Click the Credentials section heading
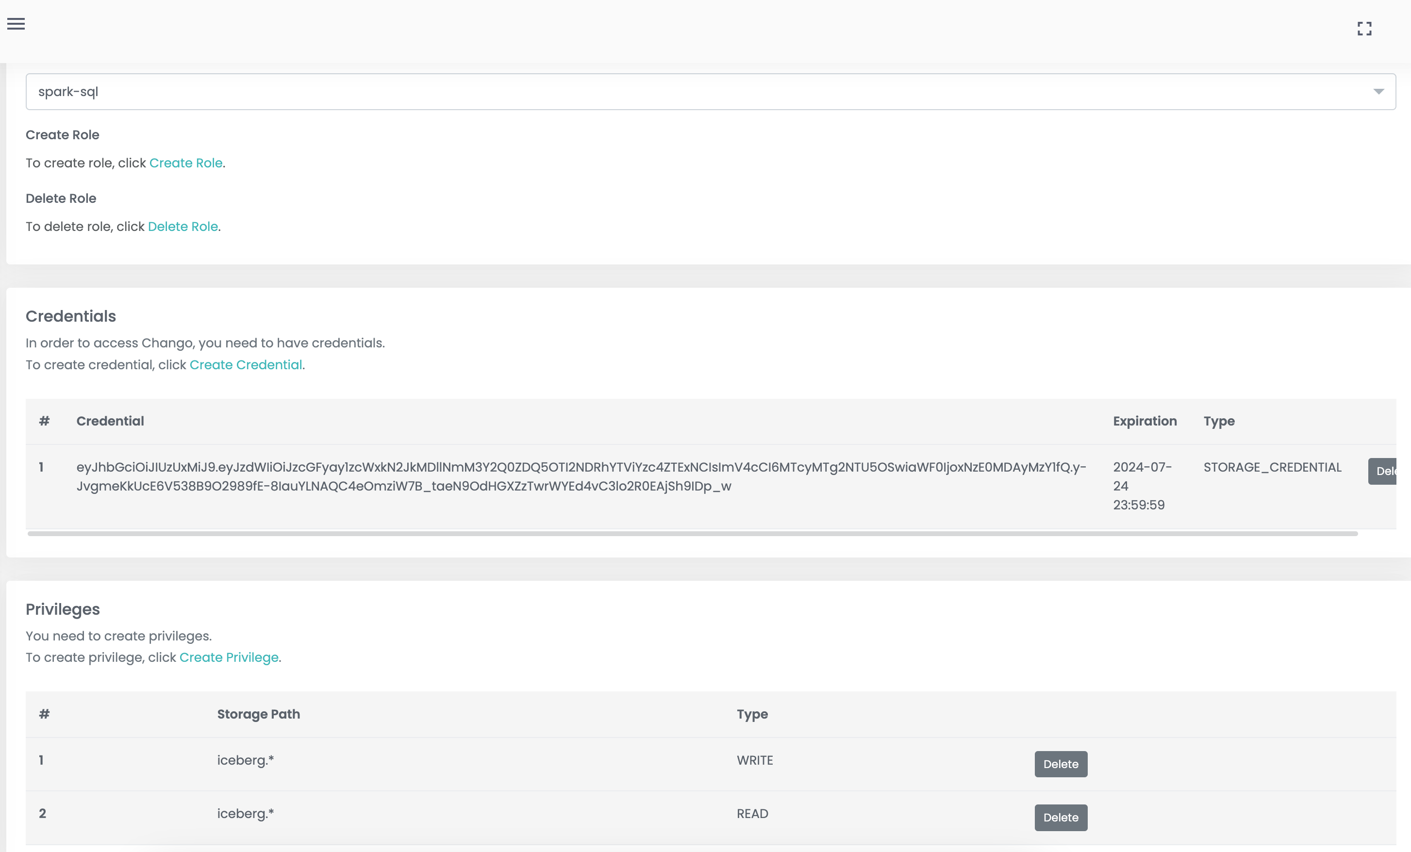1411x852 pixels. tap(70, 317)
